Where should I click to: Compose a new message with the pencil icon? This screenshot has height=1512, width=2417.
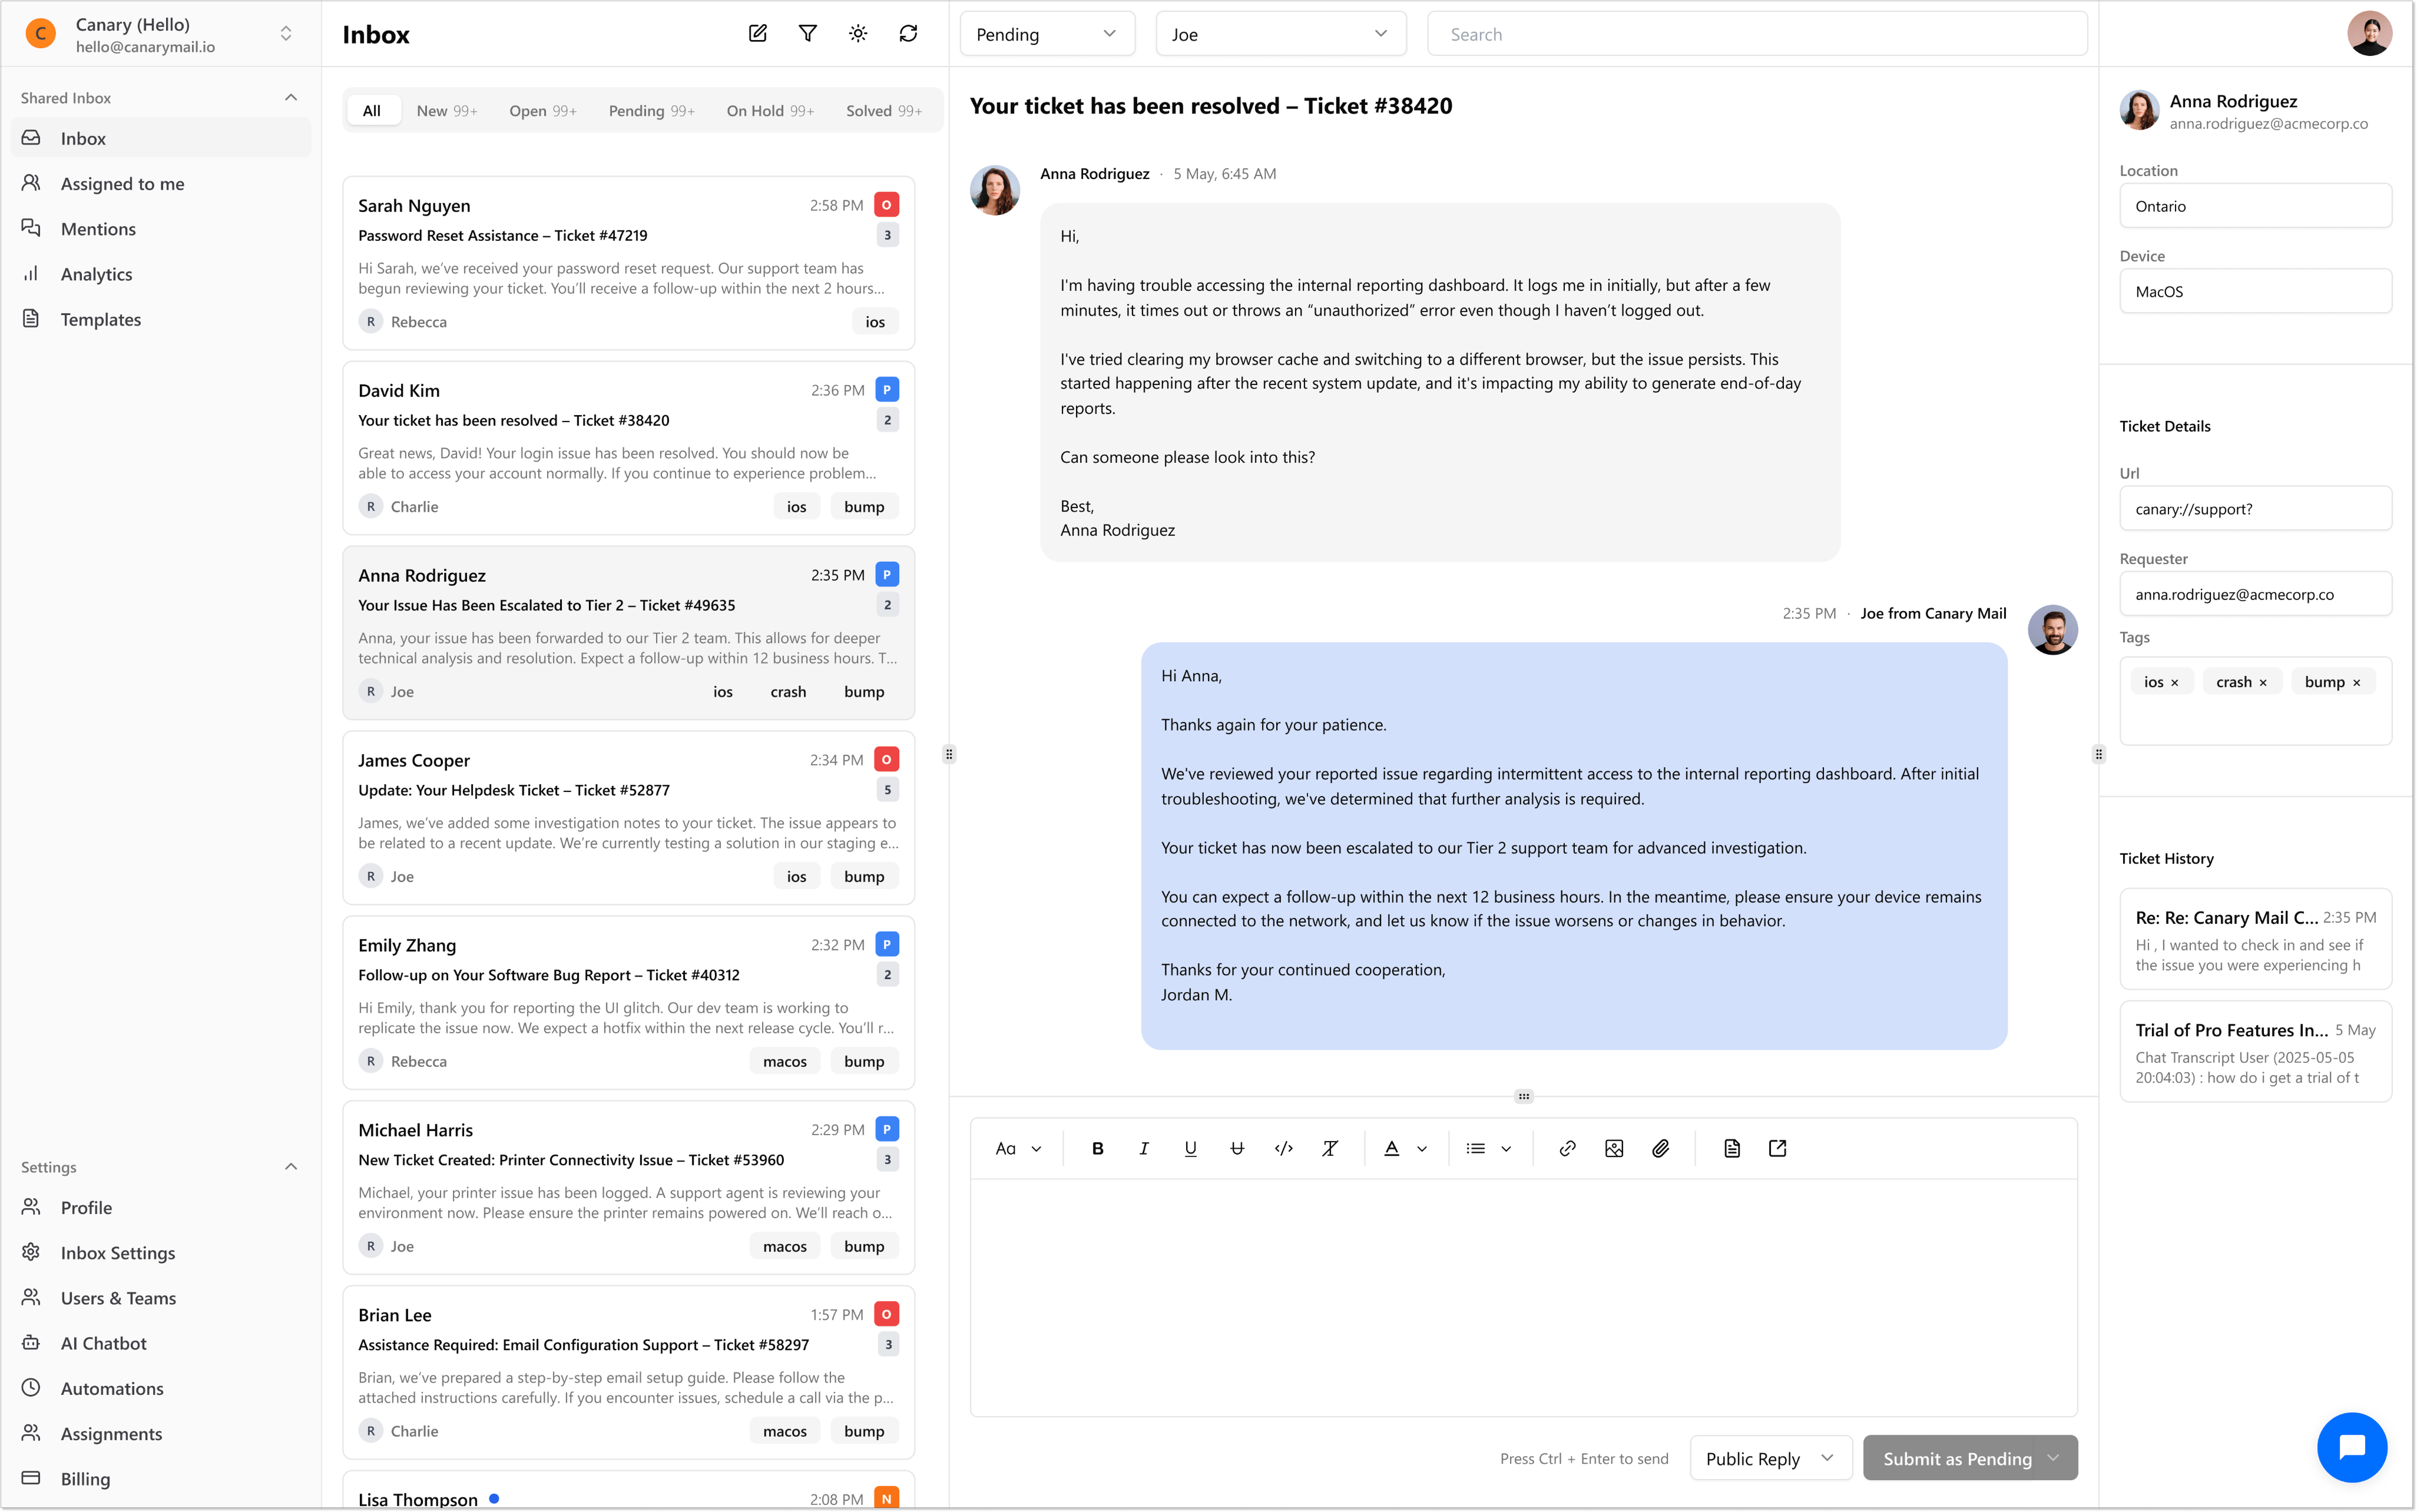(x=757, y=34)
